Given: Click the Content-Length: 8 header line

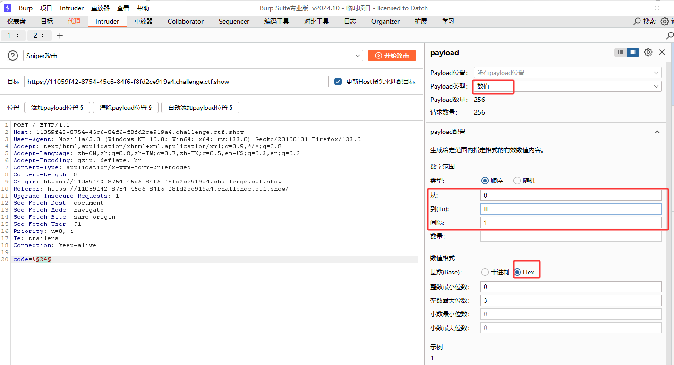Looking at the screenshot, I should pos(45,175).
